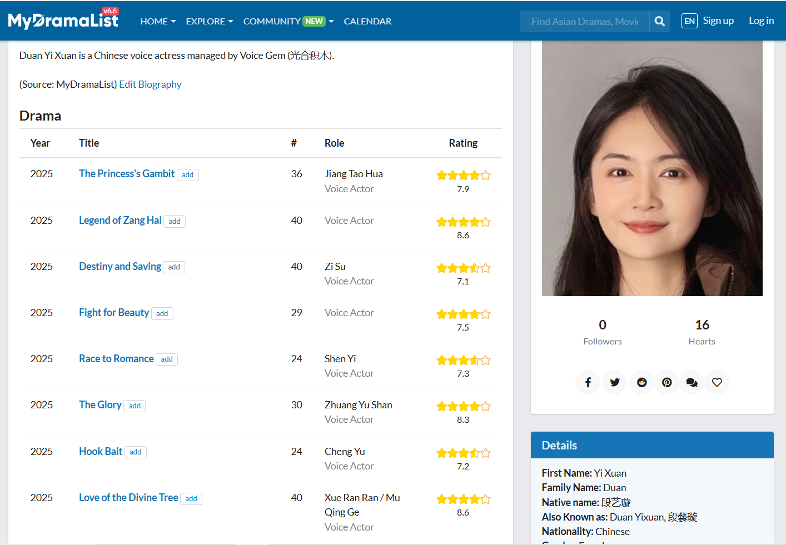Click star rating for Hook Bait
Viewport: 786px width, 545px height.
coord(463,453)
